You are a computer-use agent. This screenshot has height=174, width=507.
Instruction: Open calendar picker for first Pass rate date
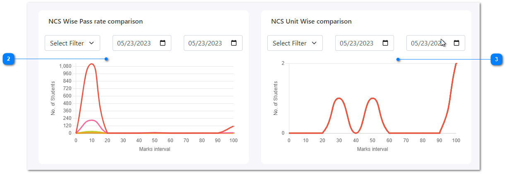(x=163, y=43)
